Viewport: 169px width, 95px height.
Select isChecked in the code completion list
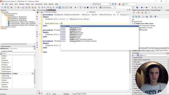tap(99, 28)
